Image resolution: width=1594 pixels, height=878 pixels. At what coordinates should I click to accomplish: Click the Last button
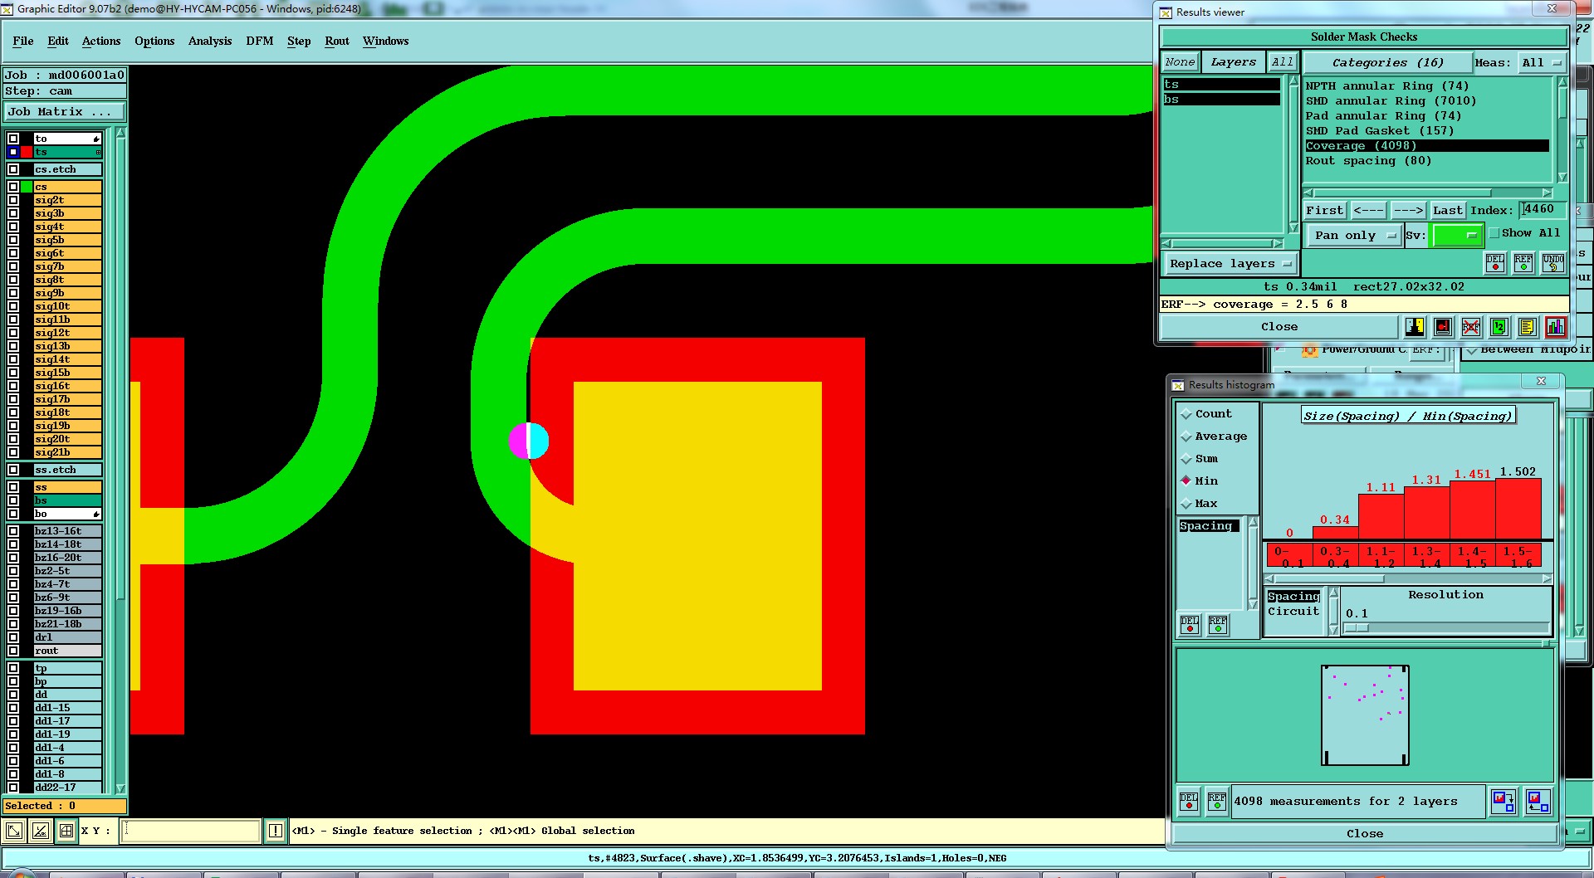tap(1447, 211)
